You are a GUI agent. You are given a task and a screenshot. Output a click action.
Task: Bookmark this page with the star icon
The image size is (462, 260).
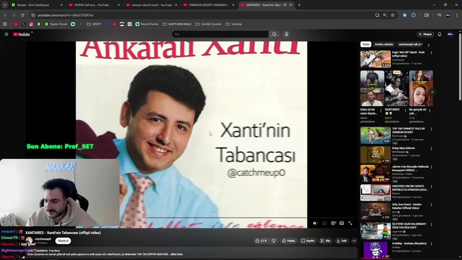(x=393, y=15)
